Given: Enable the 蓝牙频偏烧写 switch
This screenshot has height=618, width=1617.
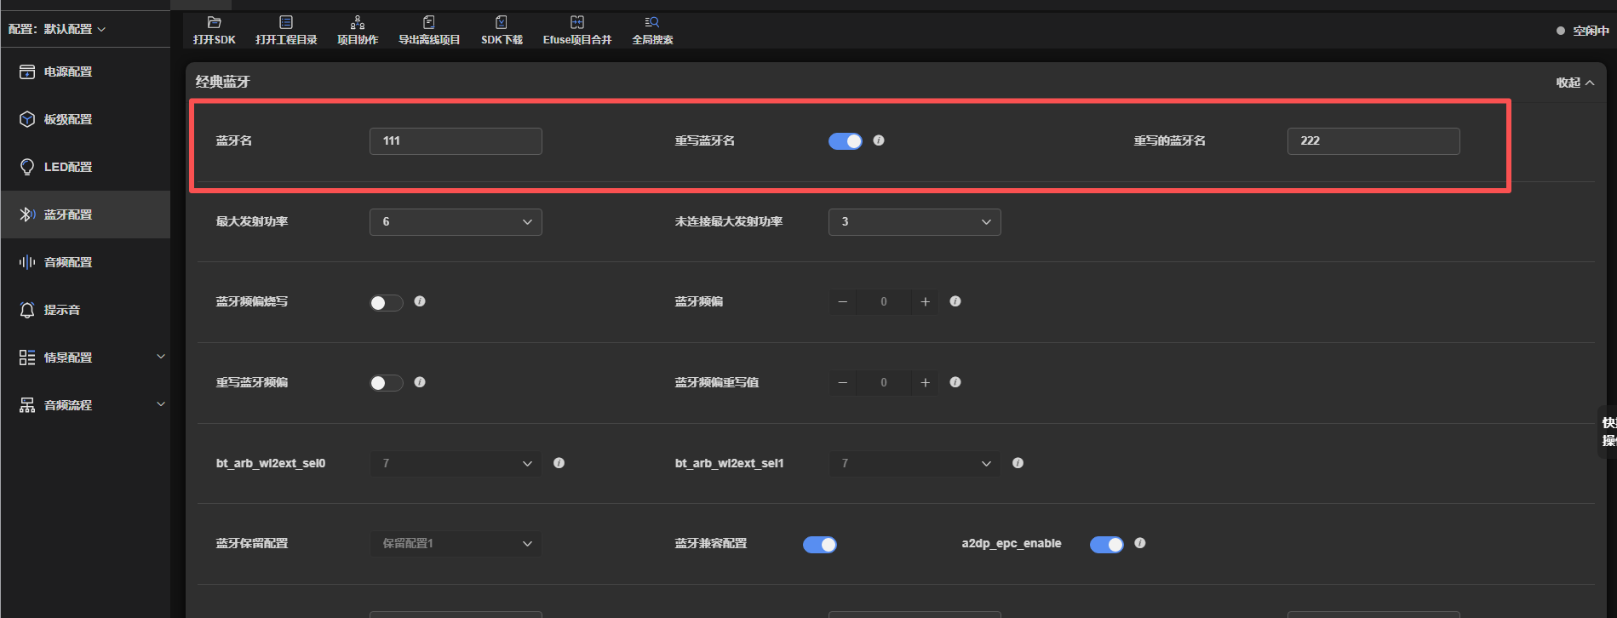Looking at the screenshot, I should (387, 302).
